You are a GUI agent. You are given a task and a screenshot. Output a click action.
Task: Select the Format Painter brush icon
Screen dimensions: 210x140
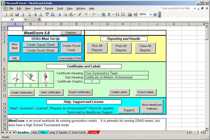click(79, 14)
